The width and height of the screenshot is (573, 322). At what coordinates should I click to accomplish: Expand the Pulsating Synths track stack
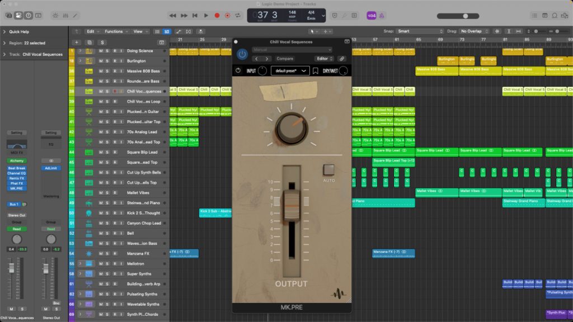(80, 294)
